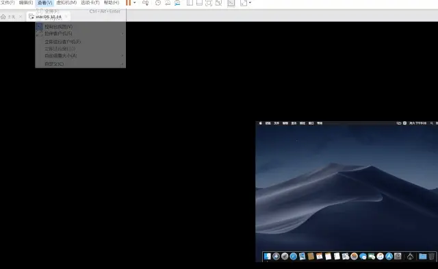Open the 帮助 menu in macOS guest
This screenshot has width=438, height=269.
coord(320,123)
